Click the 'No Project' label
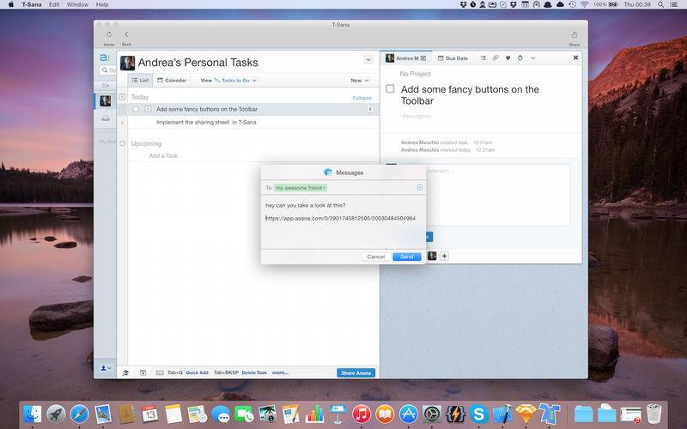 (x=415, y=74)
